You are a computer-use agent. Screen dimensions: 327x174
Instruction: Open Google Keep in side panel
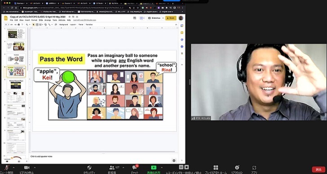(x=182, y=32)
